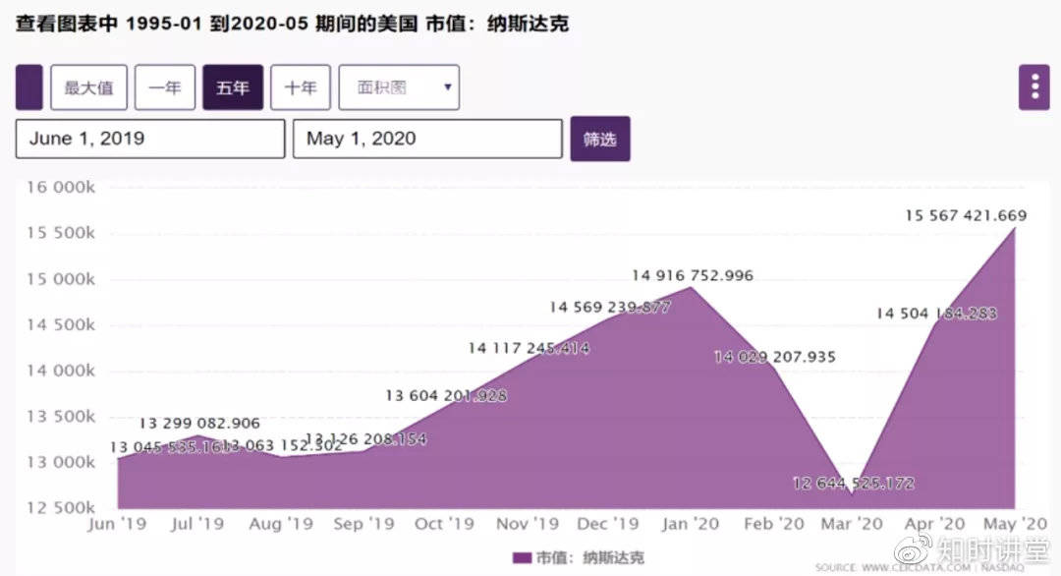
Task: Click the May '20 endpoint of the area chart
Action: coord(1017,227)
